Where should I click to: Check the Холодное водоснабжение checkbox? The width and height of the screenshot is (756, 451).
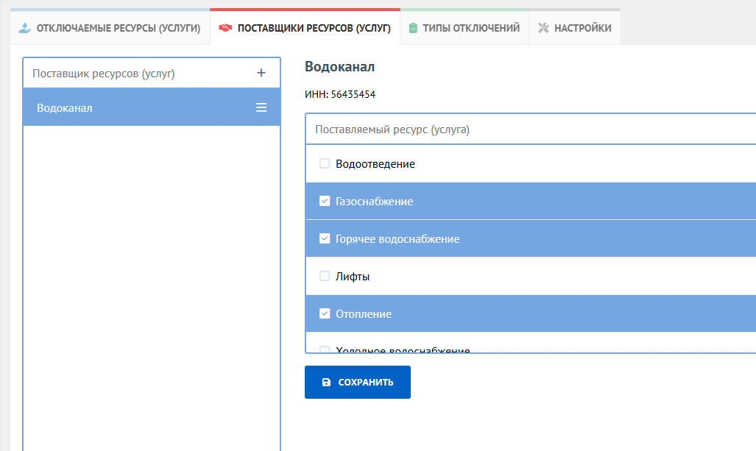(x=325, y=350)
